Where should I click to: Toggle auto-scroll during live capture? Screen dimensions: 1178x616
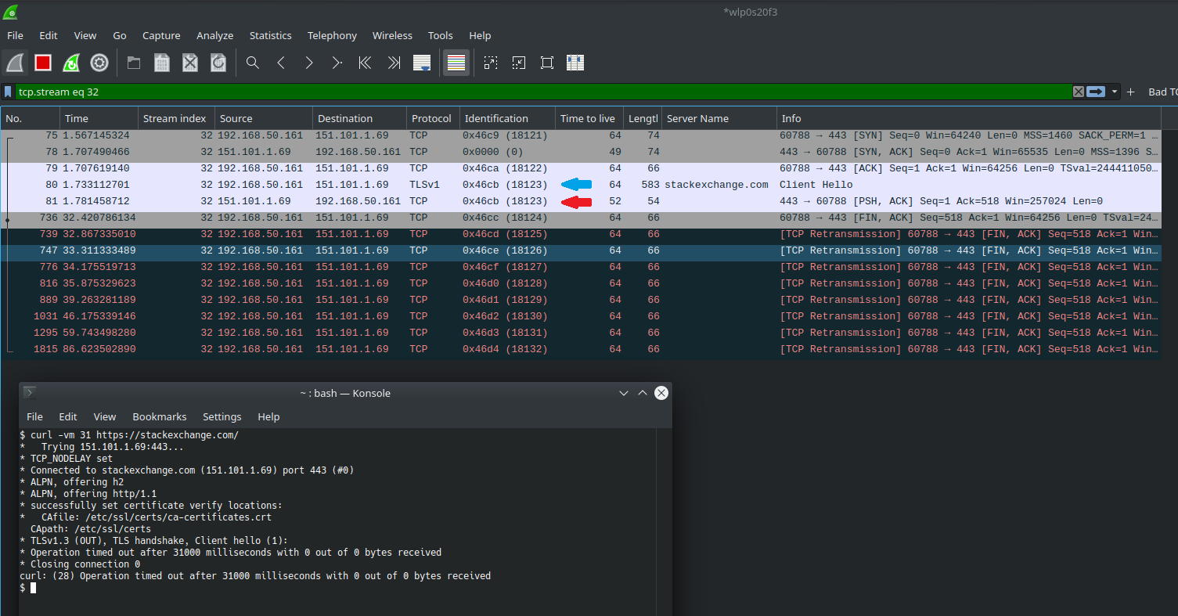(422, 63)
